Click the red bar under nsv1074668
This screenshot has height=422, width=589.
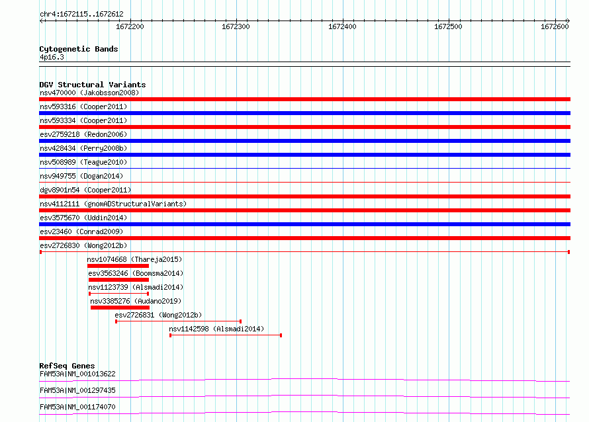pos(118,266)
